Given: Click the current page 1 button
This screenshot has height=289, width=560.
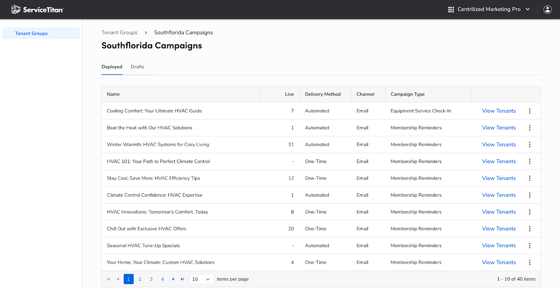Looking at the screenshot, I should tap(128, 279).
